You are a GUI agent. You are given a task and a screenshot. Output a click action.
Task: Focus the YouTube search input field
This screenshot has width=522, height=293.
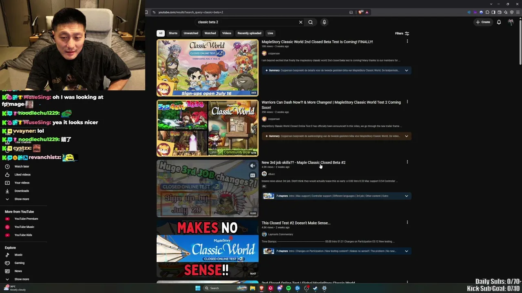click(247, 22)
